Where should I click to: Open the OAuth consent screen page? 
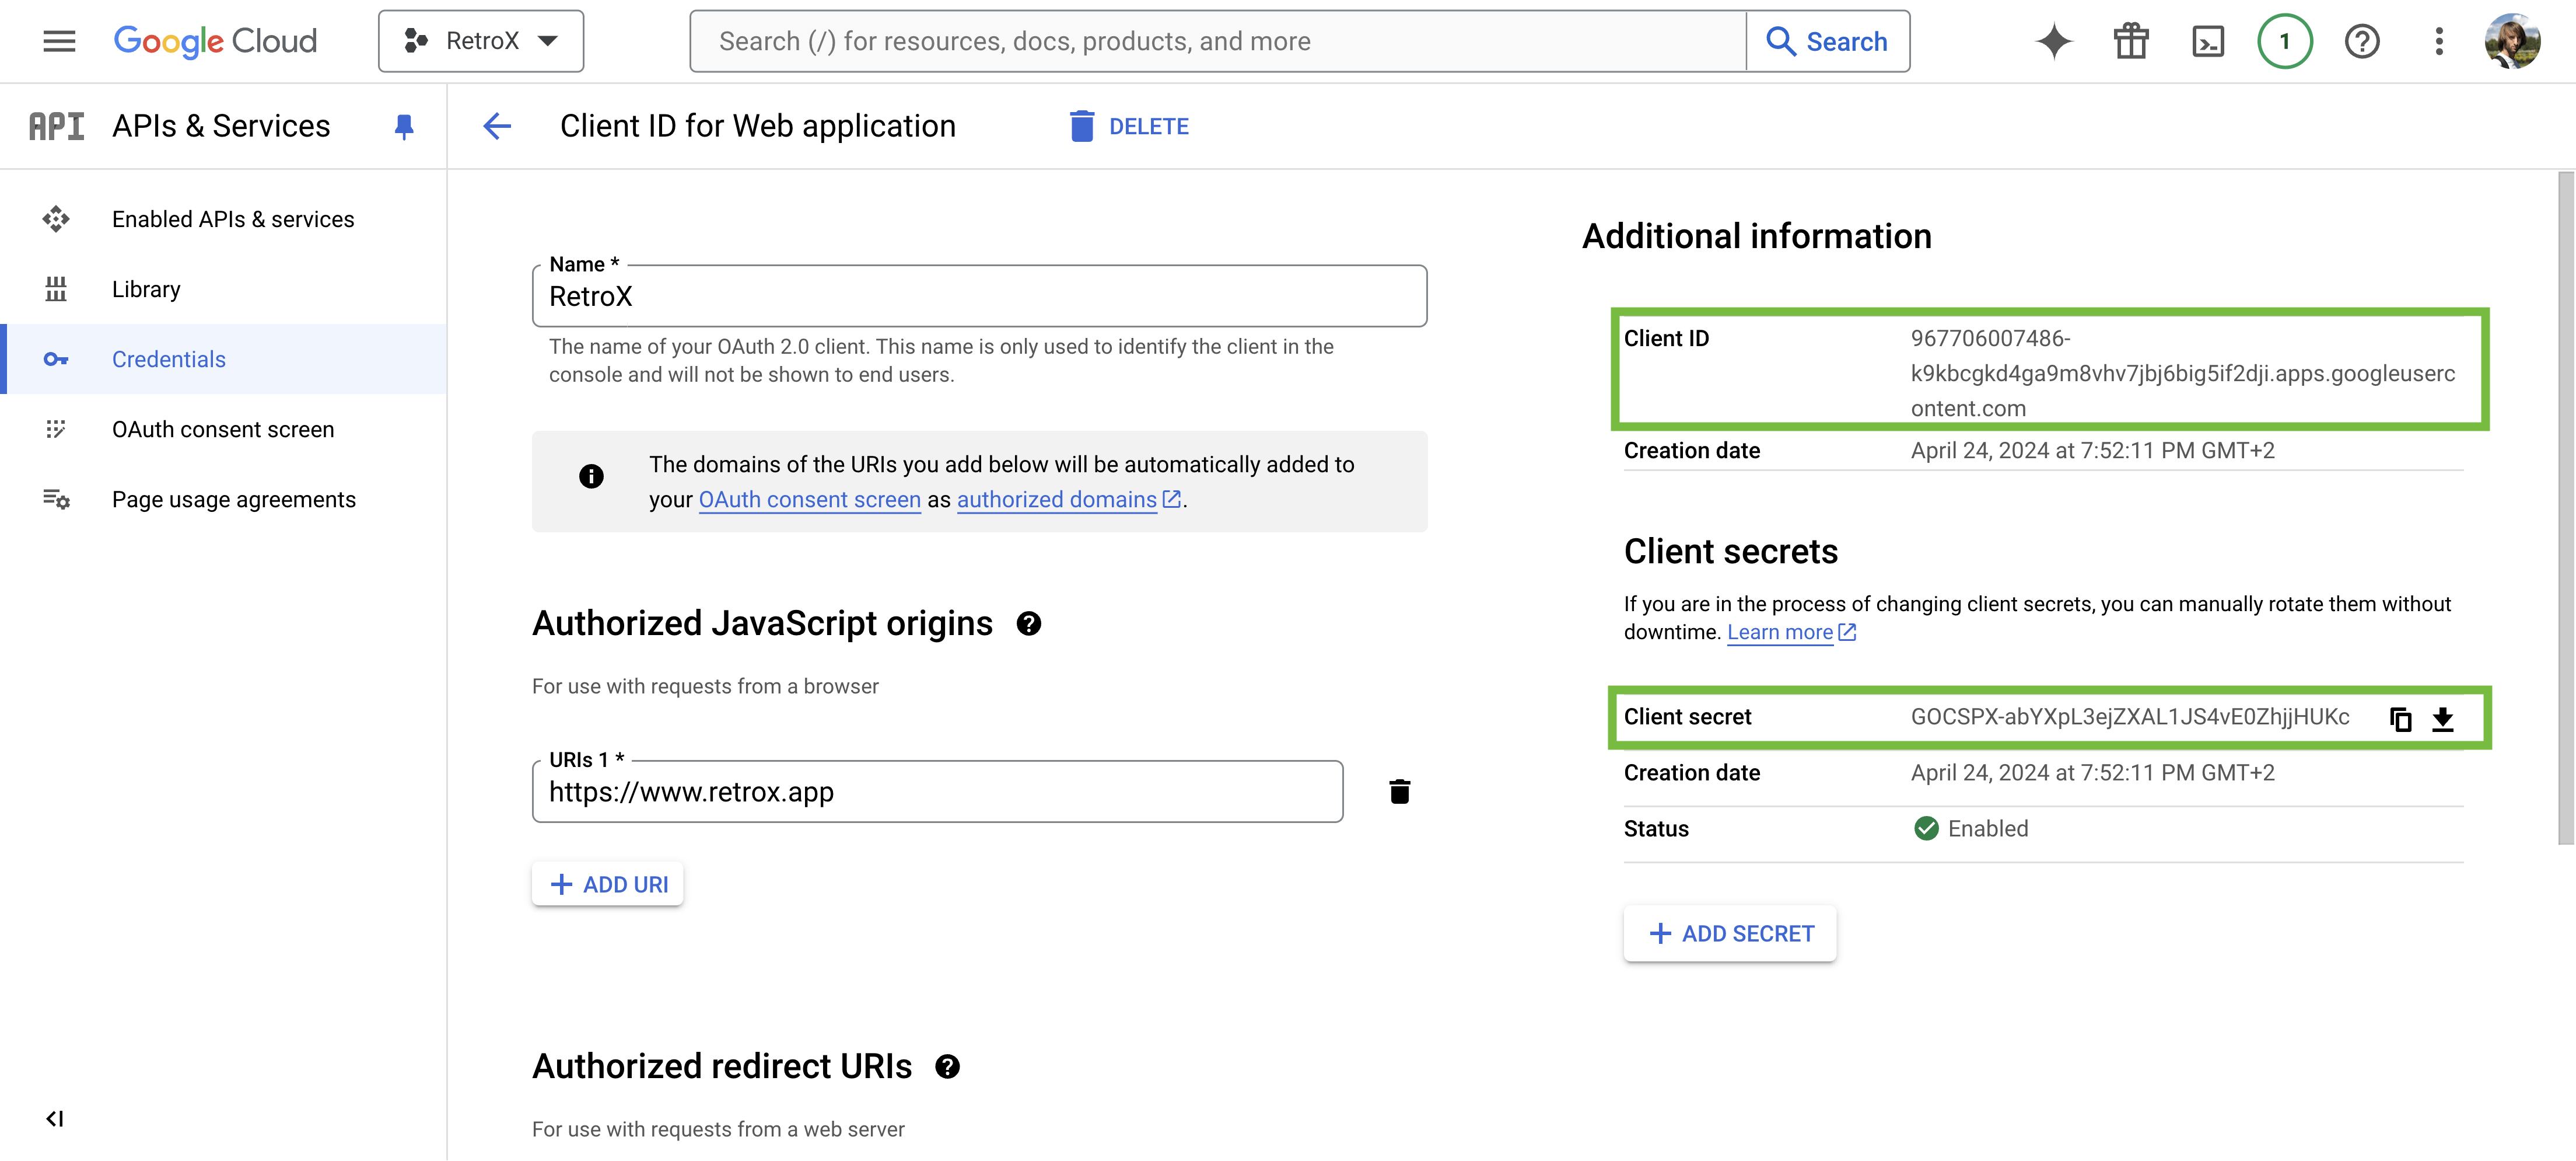coord(223,430)
